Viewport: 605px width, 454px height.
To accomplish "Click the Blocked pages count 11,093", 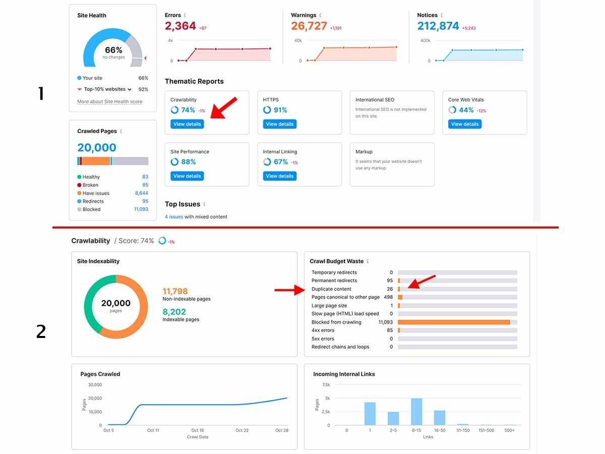I will [x=141, y=209].
